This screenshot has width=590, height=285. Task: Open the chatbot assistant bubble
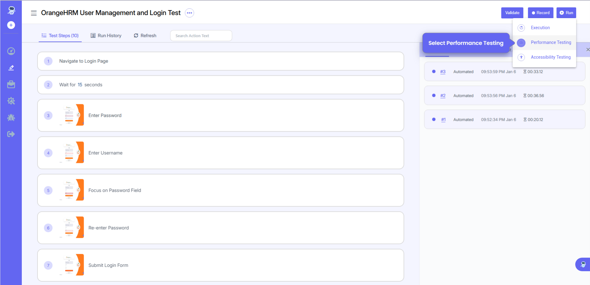click(x=583, y=264)
